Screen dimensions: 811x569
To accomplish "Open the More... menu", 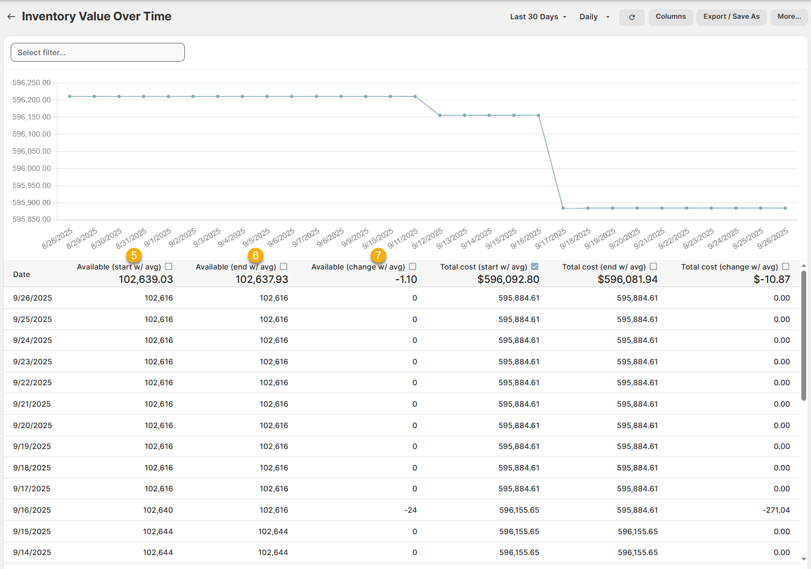I will click(x=789, y=17).
